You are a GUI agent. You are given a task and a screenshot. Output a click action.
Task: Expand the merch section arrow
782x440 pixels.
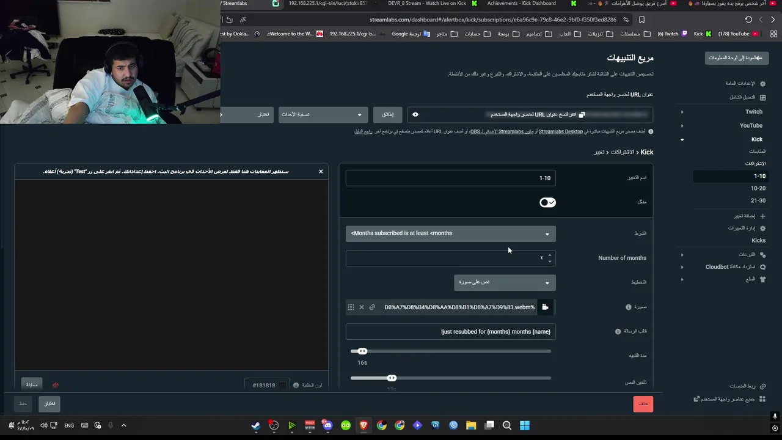[682, 279]
